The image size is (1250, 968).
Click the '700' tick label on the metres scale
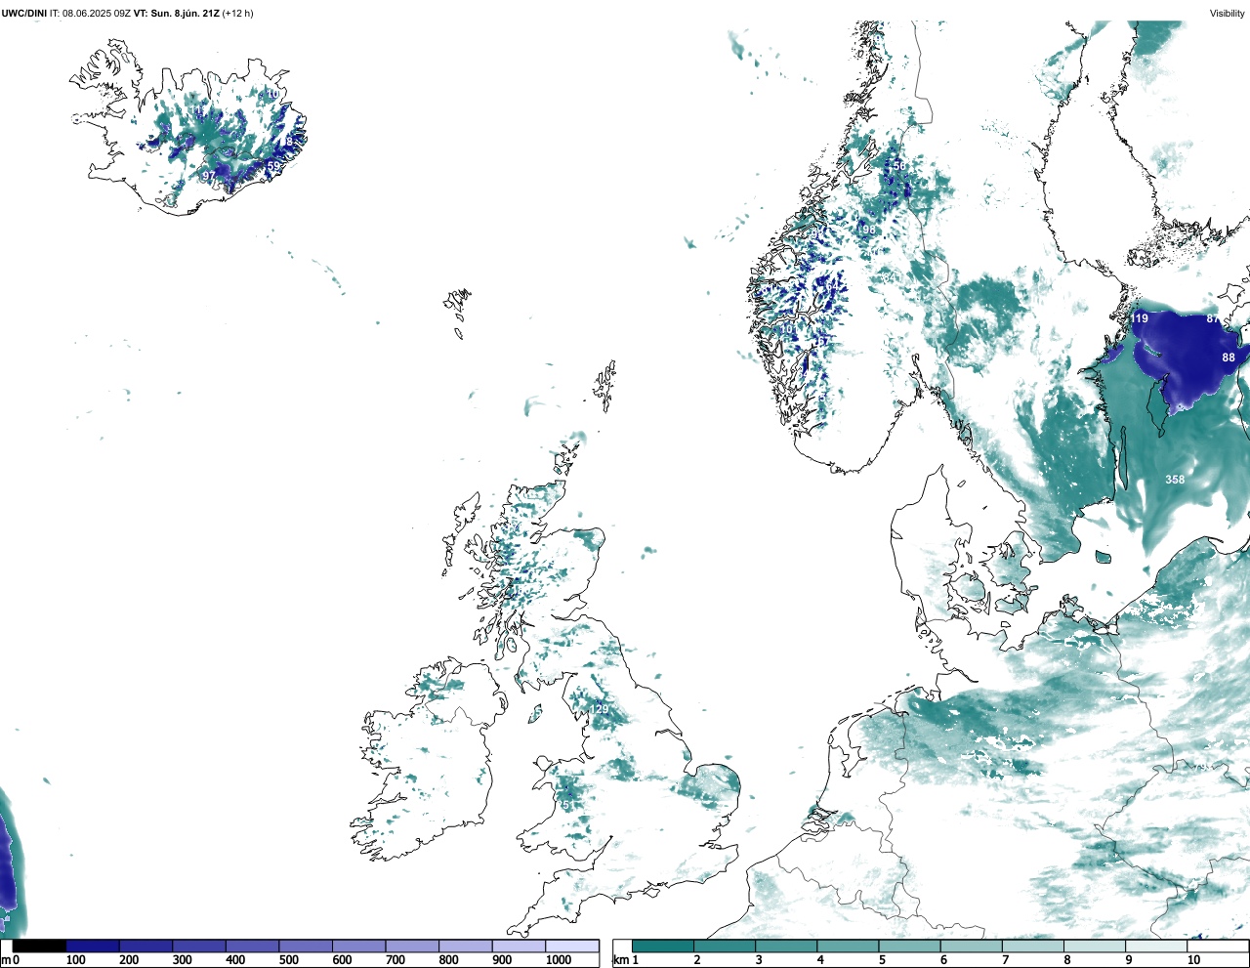(x=395, y=960)
